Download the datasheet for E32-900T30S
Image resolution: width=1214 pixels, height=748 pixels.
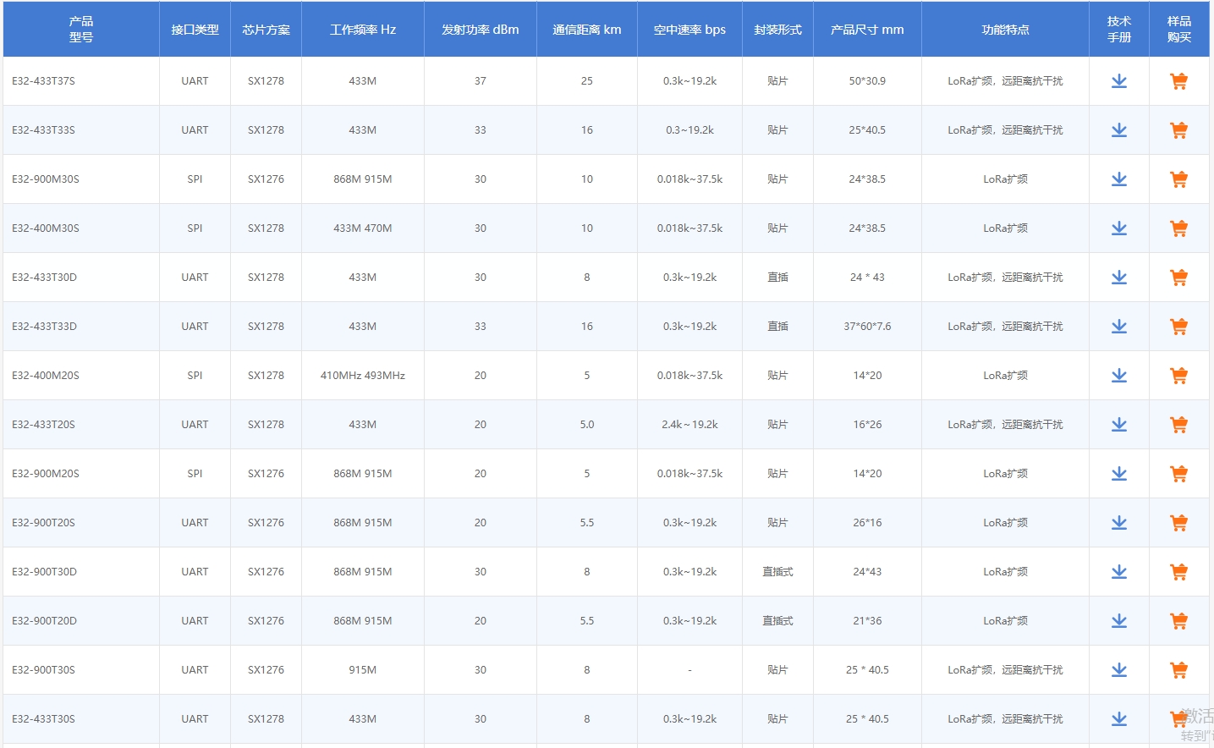[1118, 670]
